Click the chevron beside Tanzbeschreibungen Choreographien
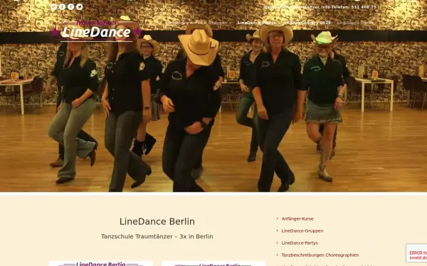The width and height of the screenshot is (427, 266). pos(278,255)
